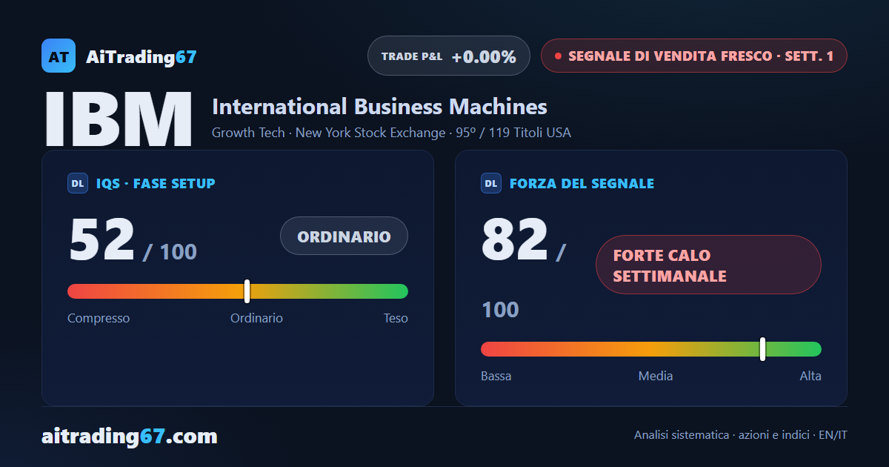889x467 pixels.
Task: Click the Segnale di vendita fresco badge
Action: 693,56
